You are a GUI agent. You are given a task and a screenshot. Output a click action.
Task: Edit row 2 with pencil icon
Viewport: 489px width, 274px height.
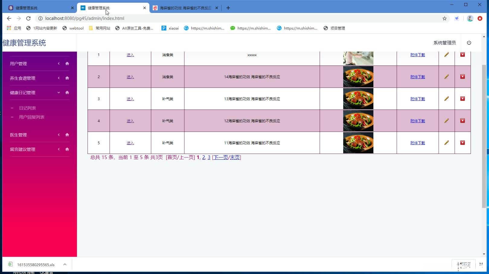coord(446,77)
